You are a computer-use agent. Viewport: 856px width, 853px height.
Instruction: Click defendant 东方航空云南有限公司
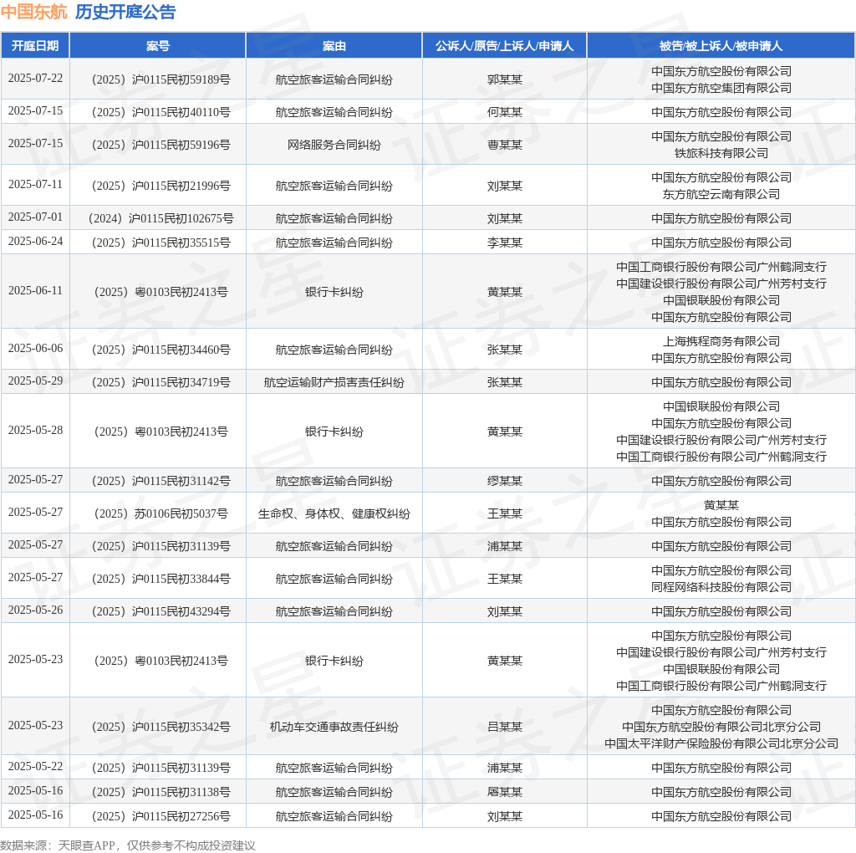pos(721,194)
